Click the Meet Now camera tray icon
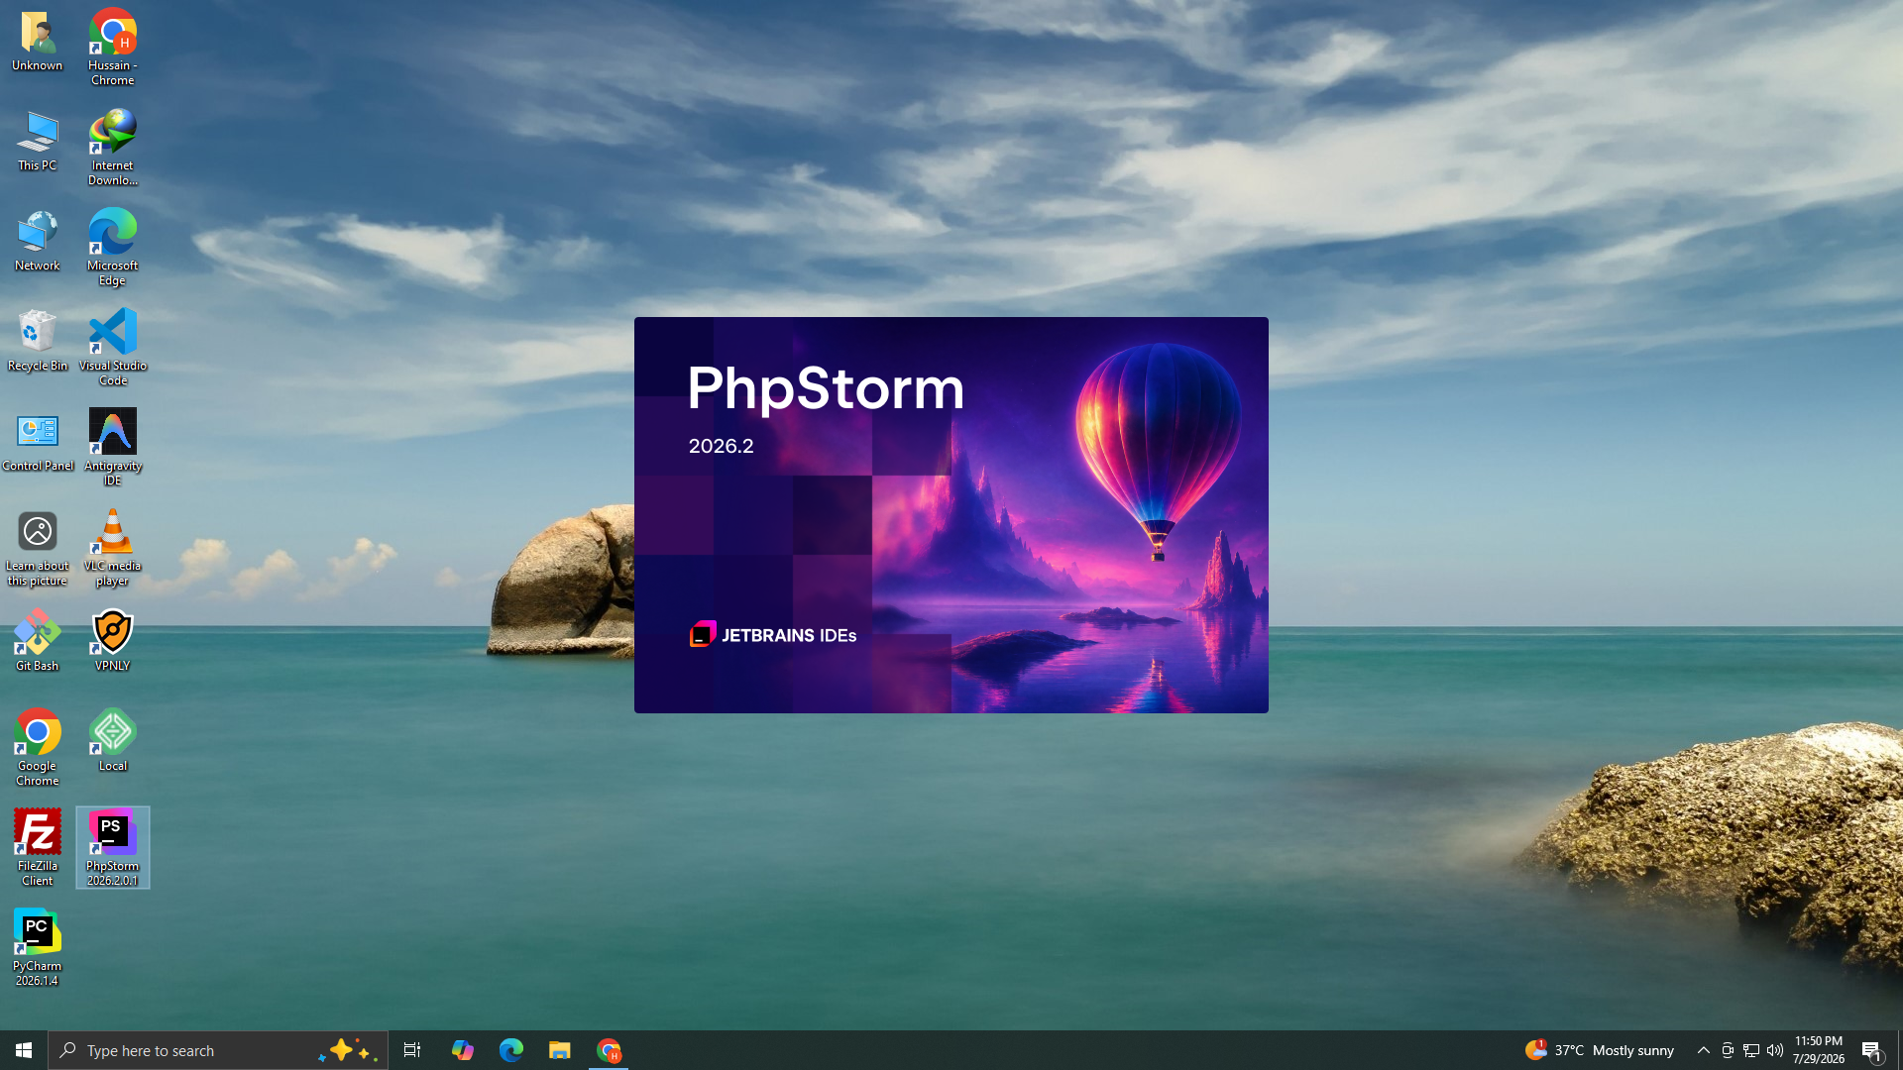This screenshot has height=1070, width=1903. pyautogui.click(x=1728, y=1050)
